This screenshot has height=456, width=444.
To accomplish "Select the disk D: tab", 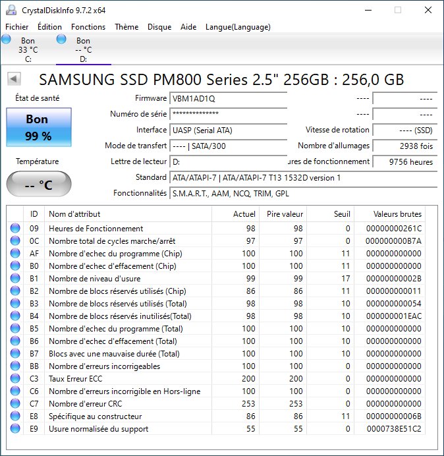I will 84,49.
